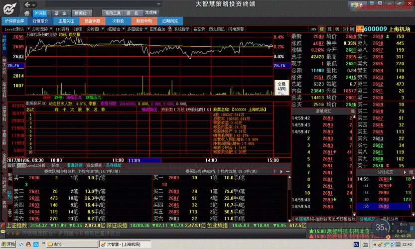The width and height of the screenshot is (415, 249).
Task: Toggle the 标 display mode
Action: point(322,29)
